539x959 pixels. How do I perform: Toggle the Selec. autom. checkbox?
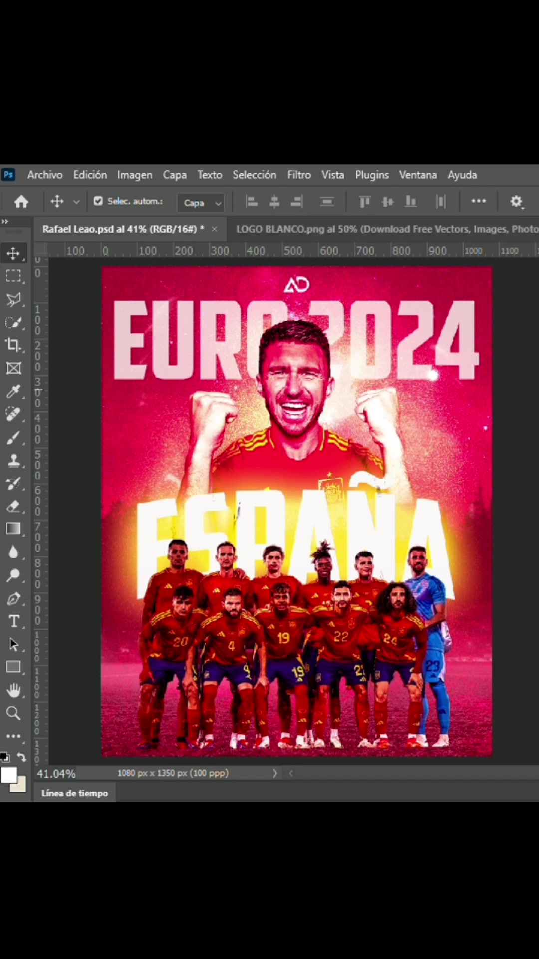click(x=98, y=201)
